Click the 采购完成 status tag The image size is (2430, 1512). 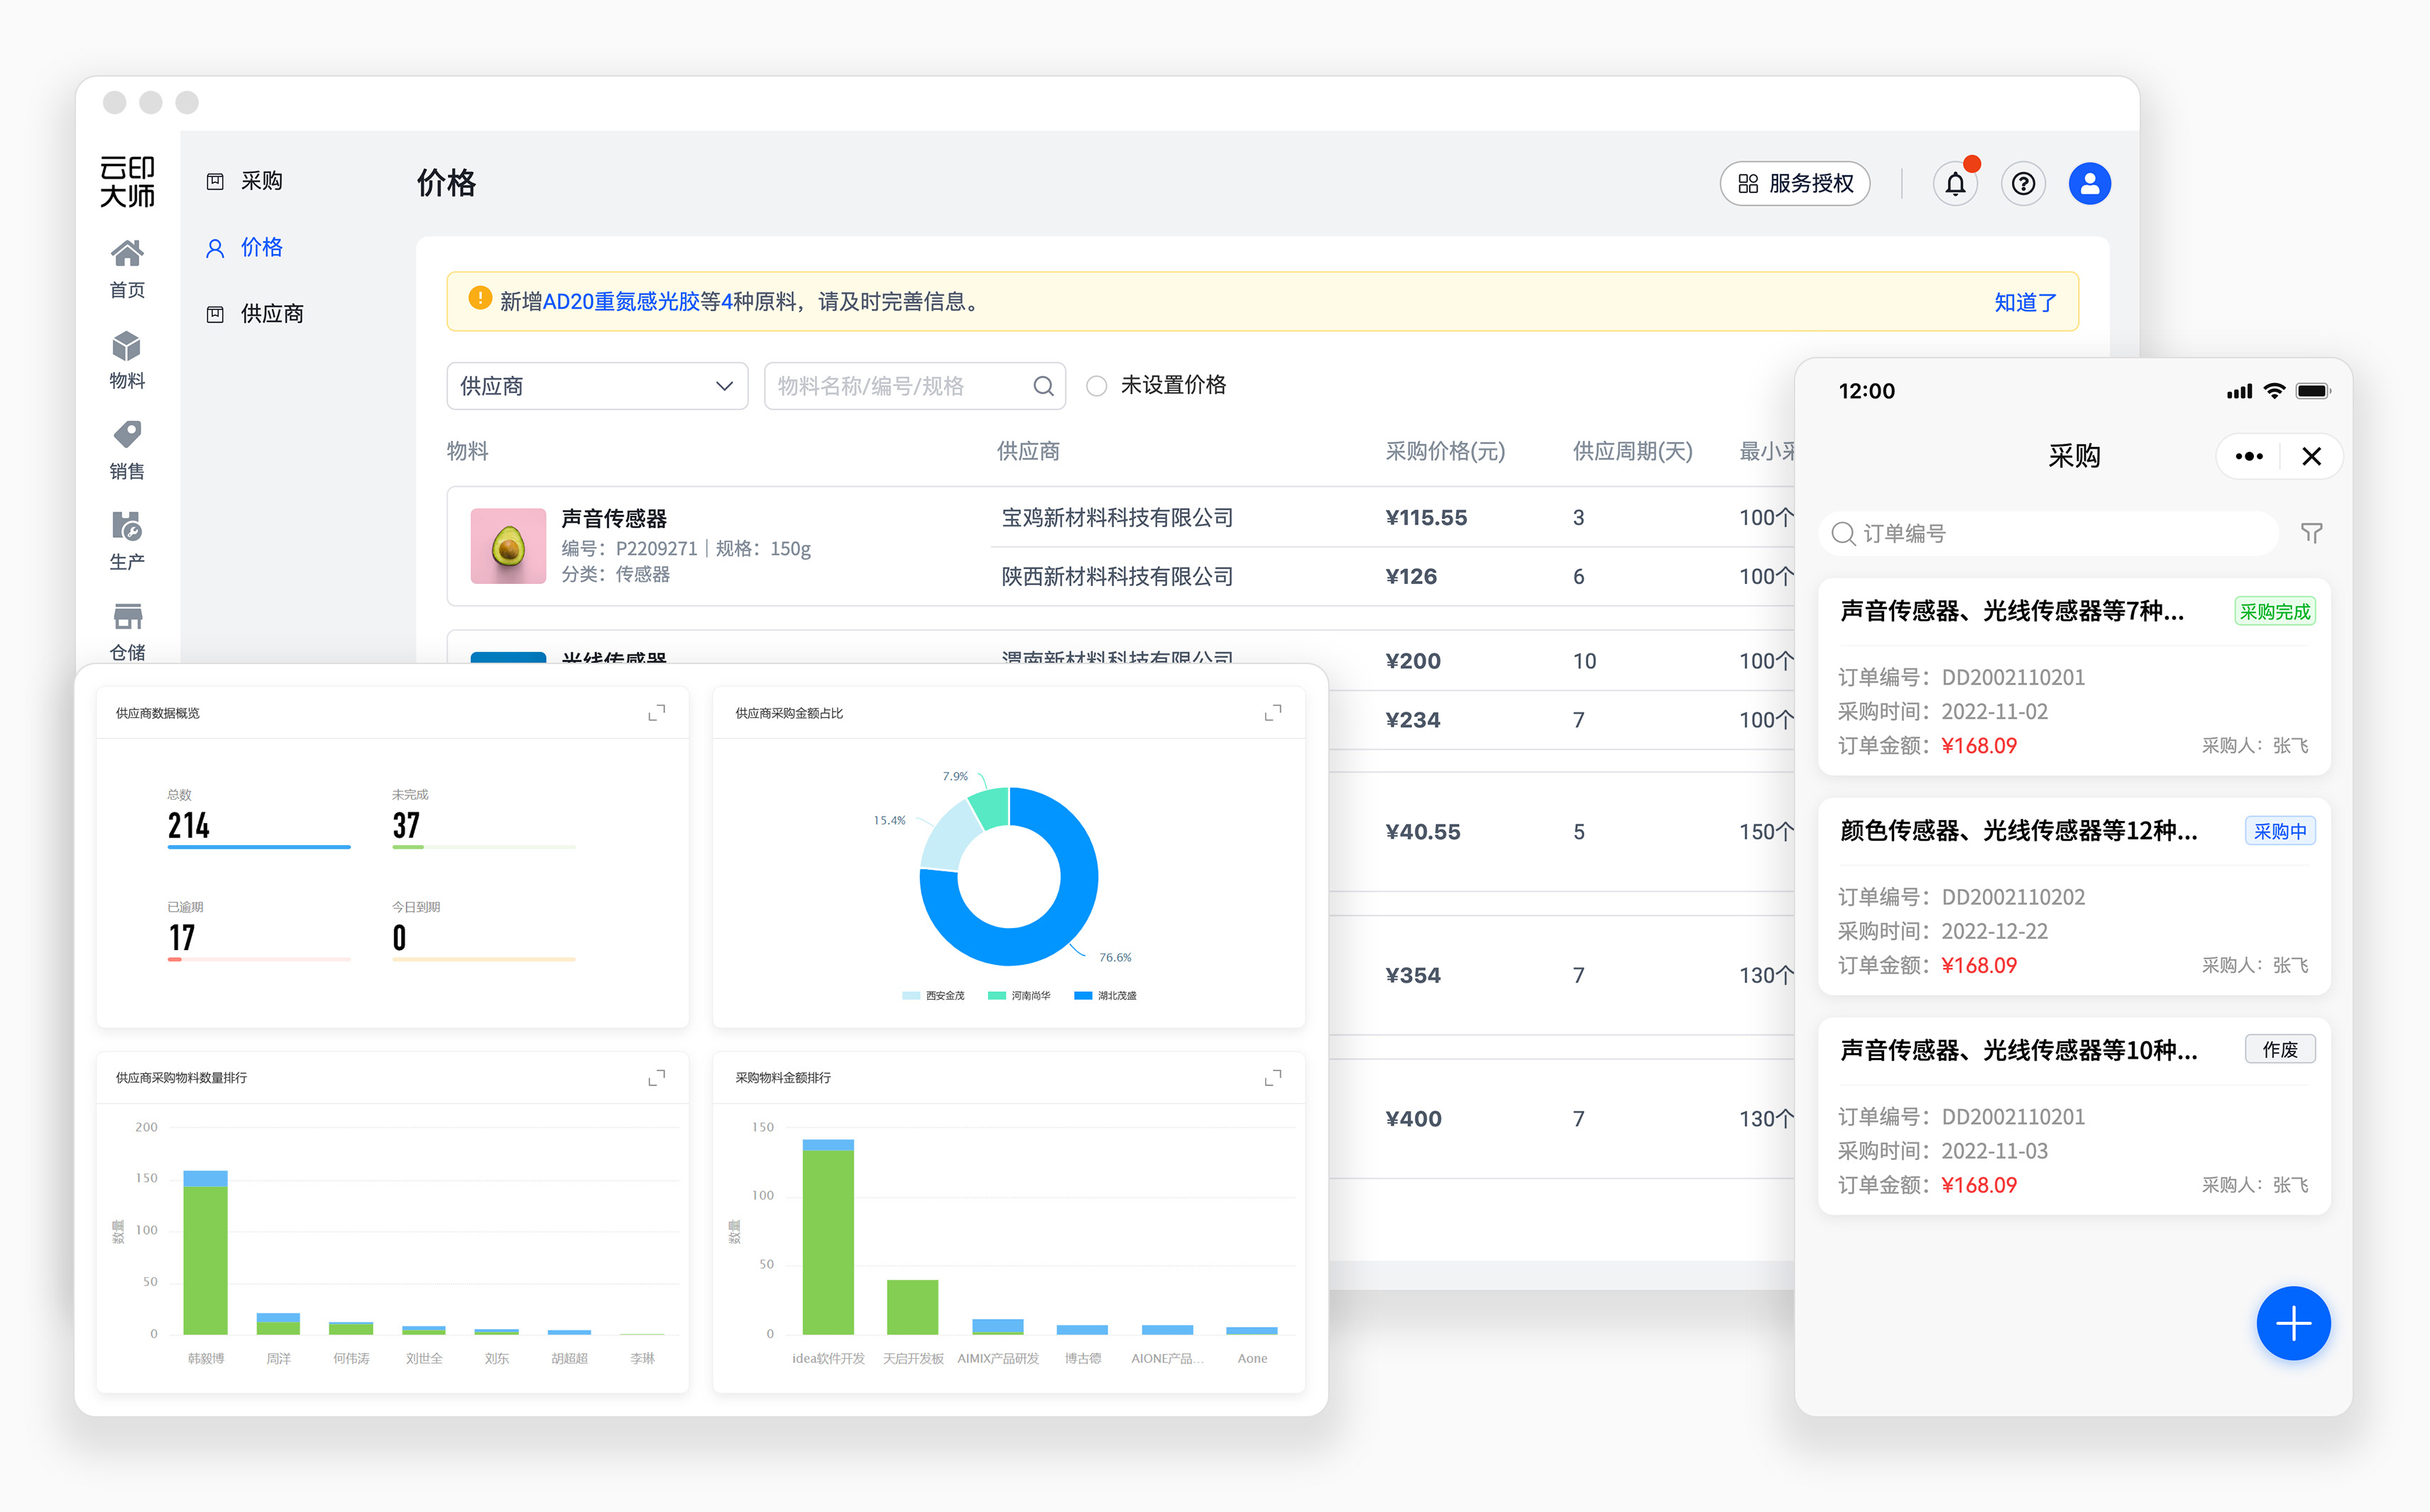point(2275,612)
